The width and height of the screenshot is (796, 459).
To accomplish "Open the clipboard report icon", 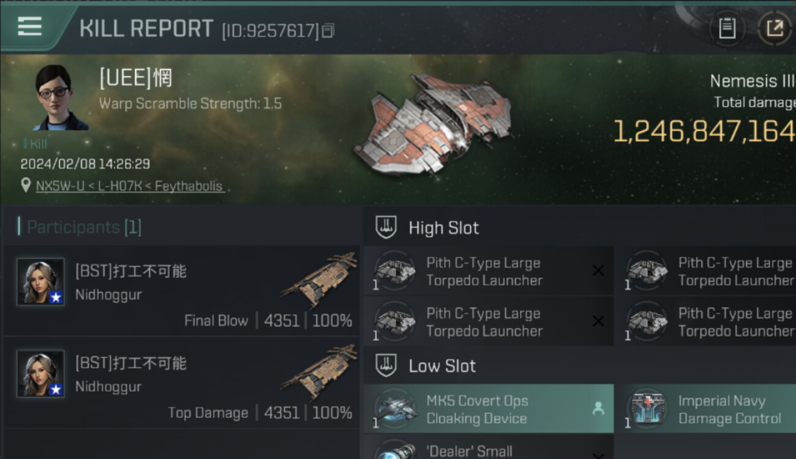I will point(727,28).
